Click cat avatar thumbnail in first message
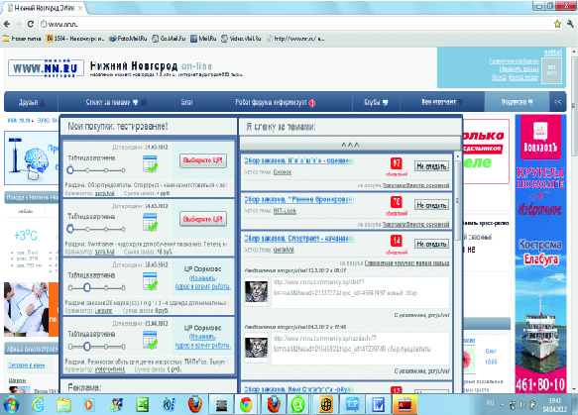Screen dimensions: 578x415 coord(256,291)
